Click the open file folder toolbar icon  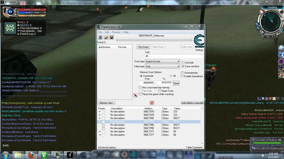click(106, 37)
